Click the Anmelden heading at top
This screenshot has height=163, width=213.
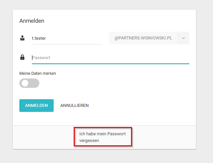click(32, 21)
